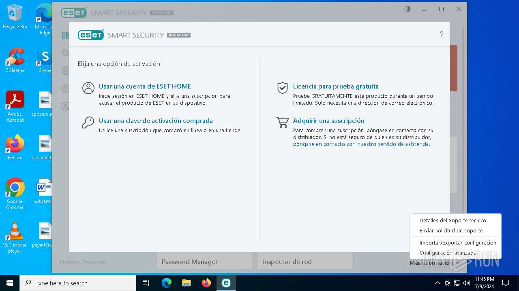Open Skype desktop shortcut
This screenshot has height=291, width=519.
pyautogui.click(x=45, y=60)
